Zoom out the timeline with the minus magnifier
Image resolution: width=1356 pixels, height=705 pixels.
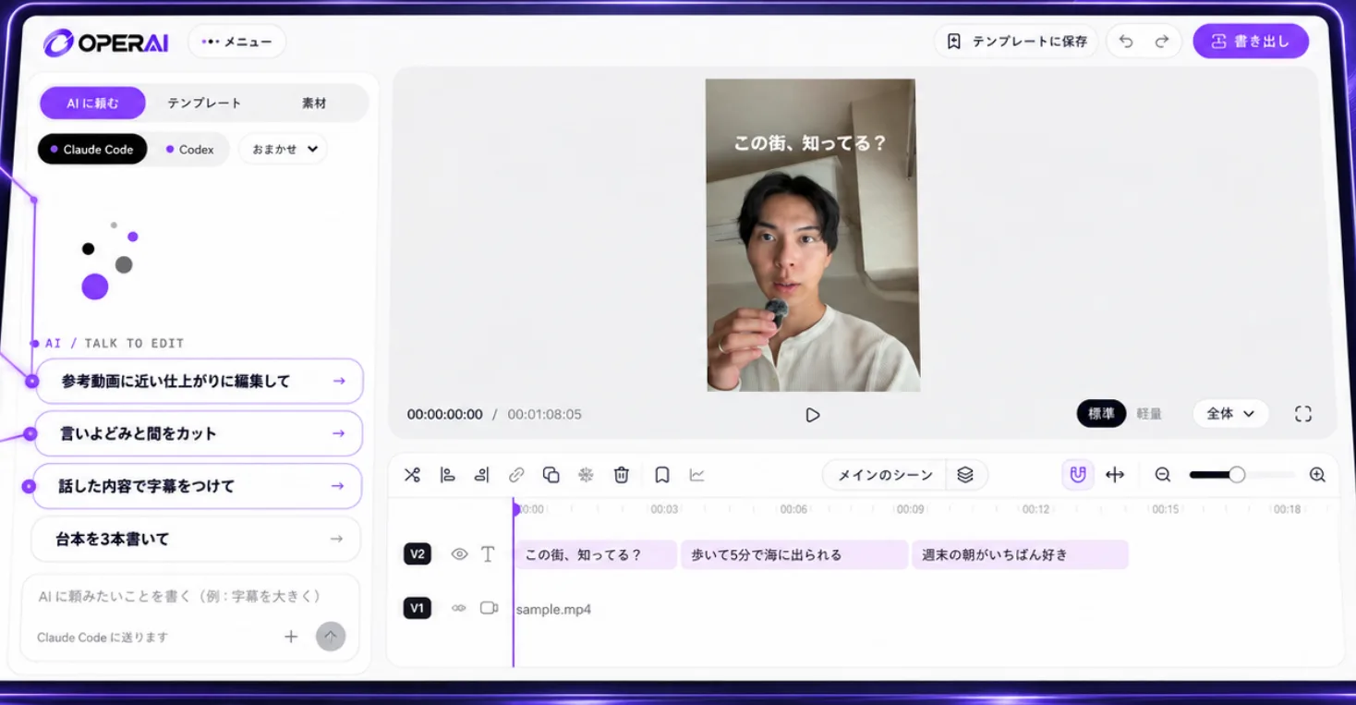coord(1163,475)
